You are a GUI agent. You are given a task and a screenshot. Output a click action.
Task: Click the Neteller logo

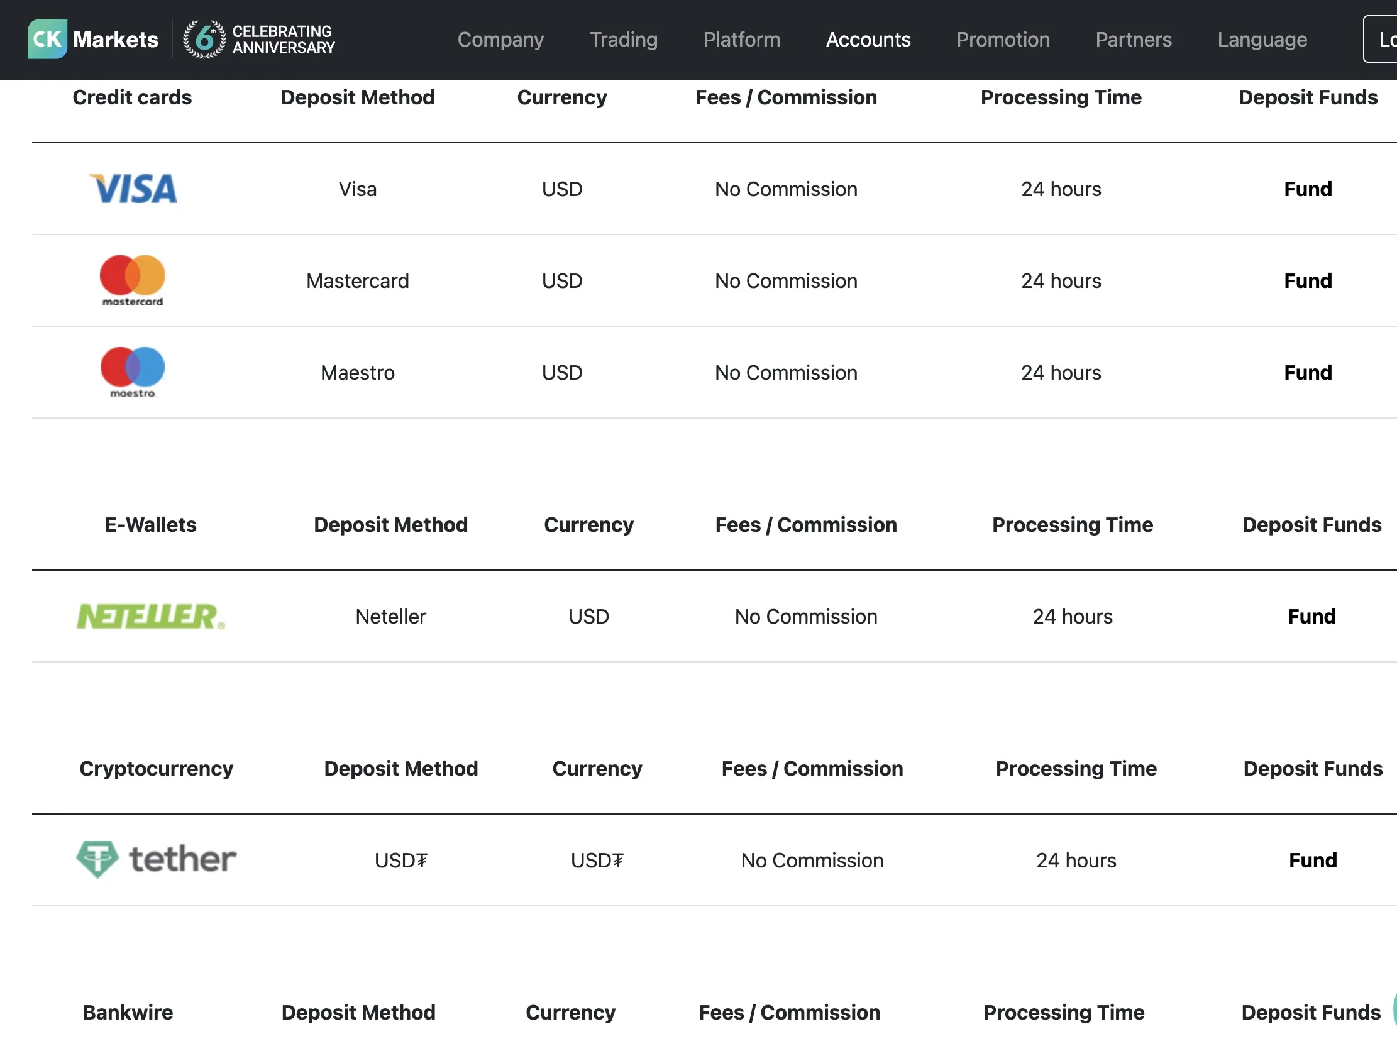(x=151, y=617)
